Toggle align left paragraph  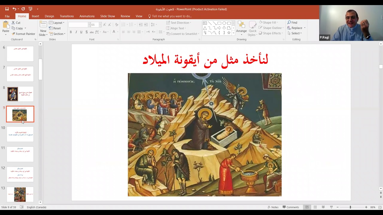tap(123, 32)
